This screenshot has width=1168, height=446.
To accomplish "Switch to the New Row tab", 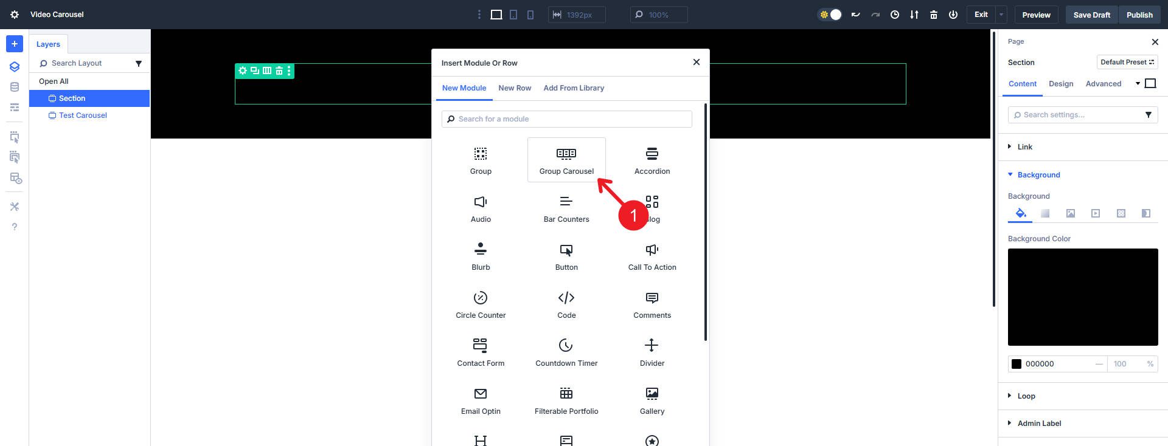I will click(515, 88).
